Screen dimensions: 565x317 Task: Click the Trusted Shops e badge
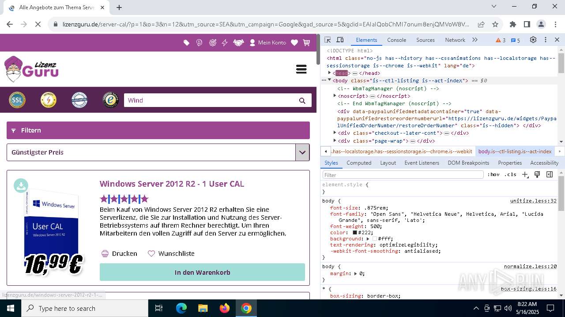point(110,100)
